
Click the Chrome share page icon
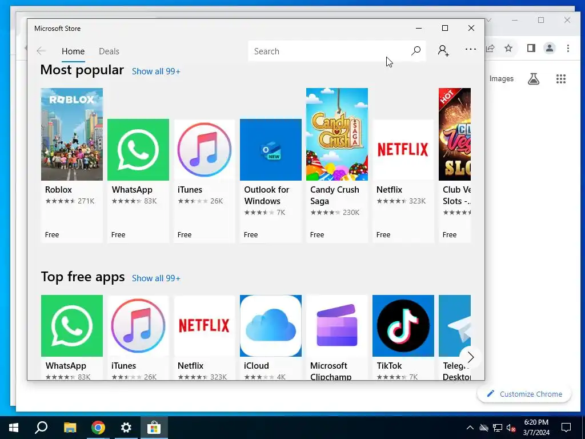(490, 48)
